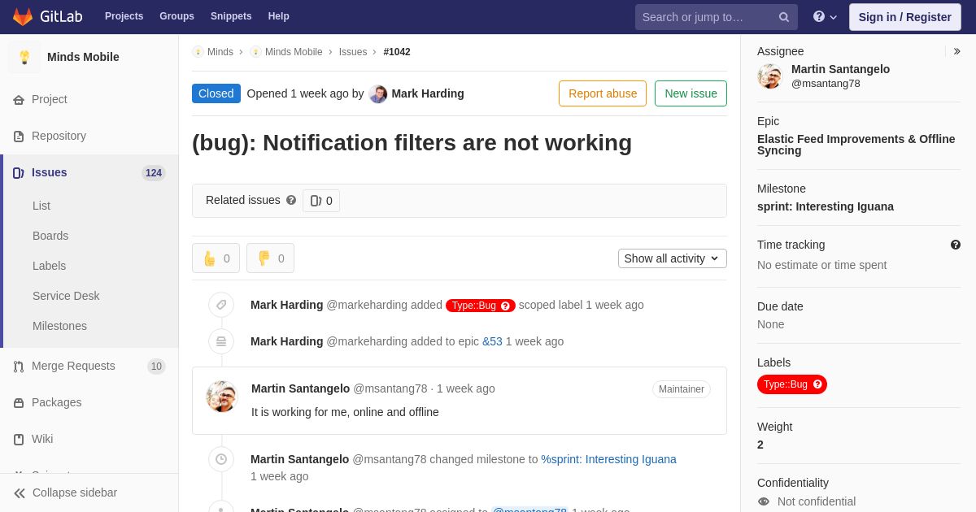The height and width of the screenshot is (512, 976).
Task: Click Time tracking help icon
Action: click(x=956, y=245)
